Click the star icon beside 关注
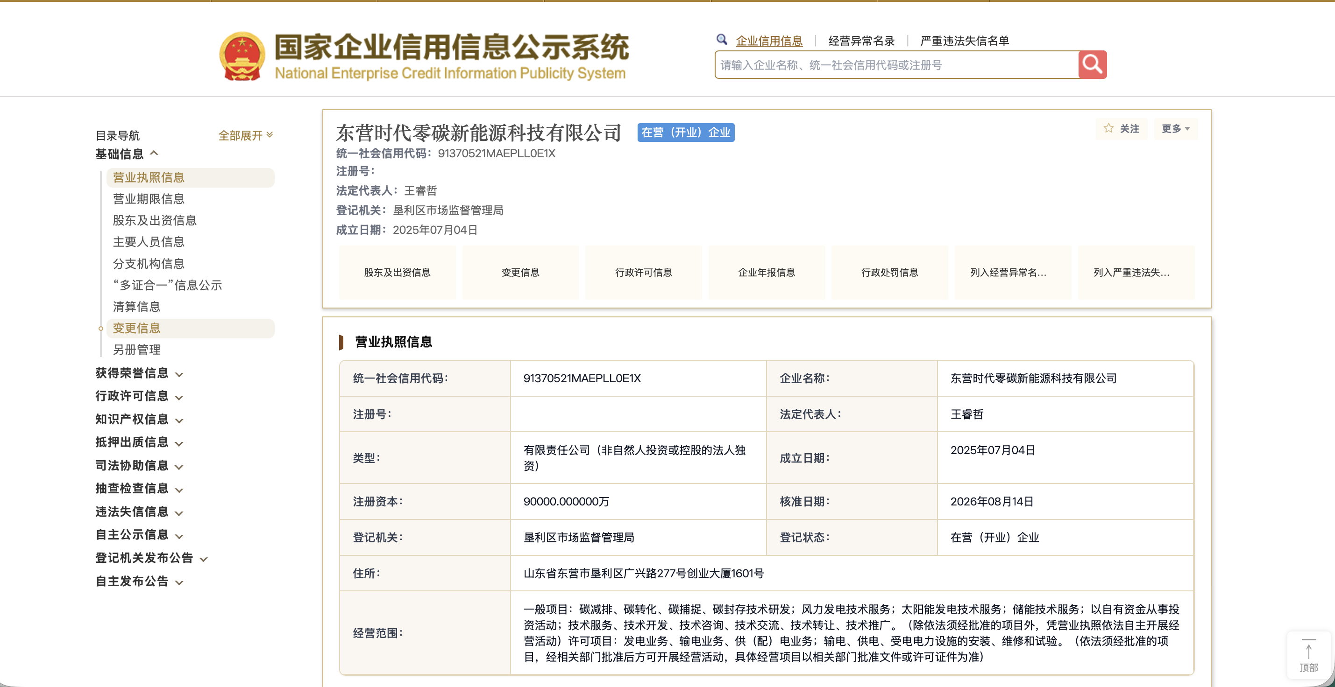 click(1108, 128)
